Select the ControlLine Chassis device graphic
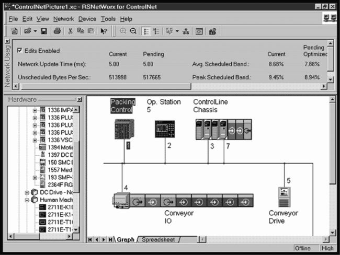The height and width of the screenshot is (255, 340). point(223,130)
